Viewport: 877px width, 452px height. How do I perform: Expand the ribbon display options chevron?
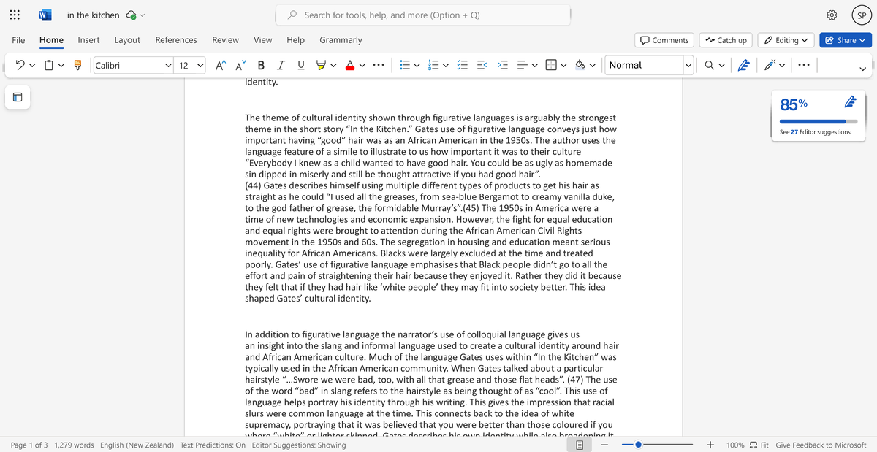tap(862, 69)
